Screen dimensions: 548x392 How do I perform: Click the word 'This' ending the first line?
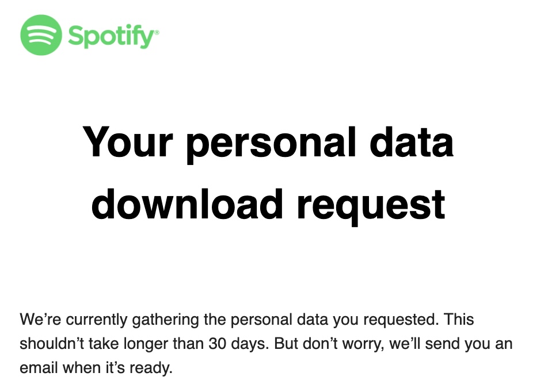(x=459, y=320)
